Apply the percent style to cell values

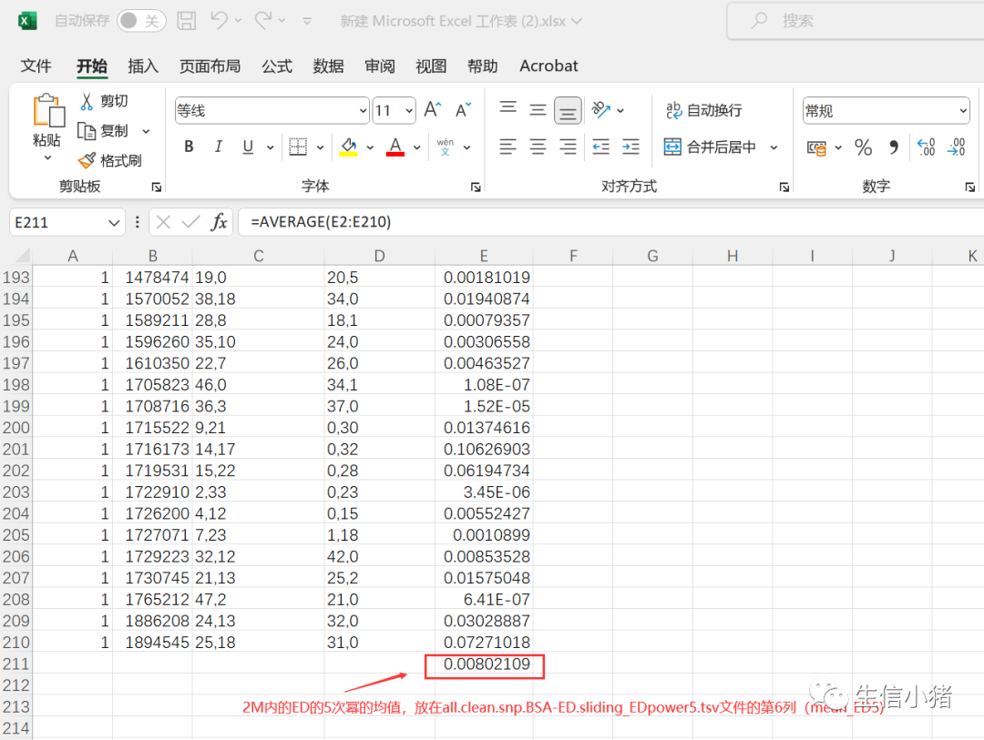click(863, 146)
